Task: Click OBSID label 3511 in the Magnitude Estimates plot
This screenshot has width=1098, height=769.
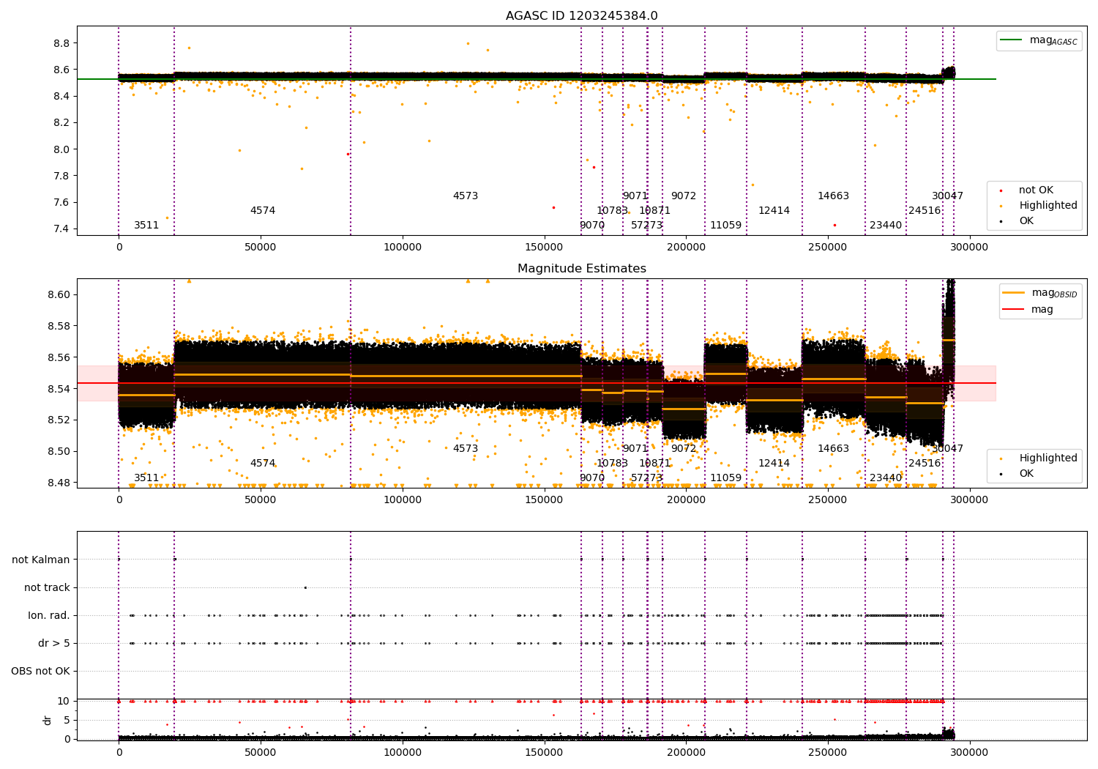Action: (x=146, y=478)
